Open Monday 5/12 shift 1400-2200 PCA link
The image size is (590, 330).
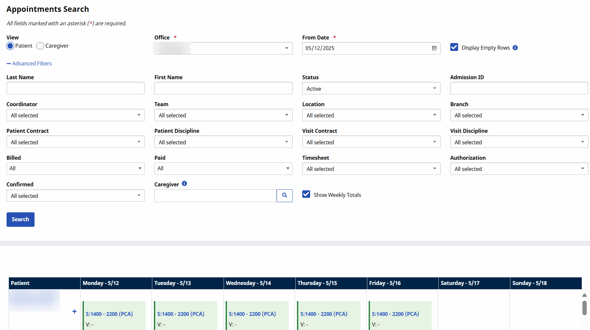click(x=109, y=314)
